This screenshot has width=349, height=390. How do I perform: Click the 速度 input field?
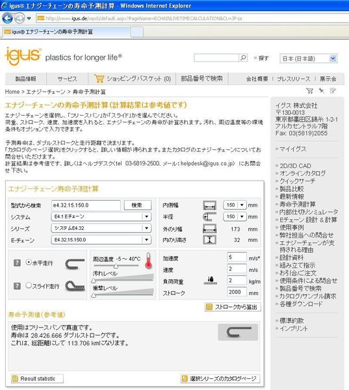(237, 268)
